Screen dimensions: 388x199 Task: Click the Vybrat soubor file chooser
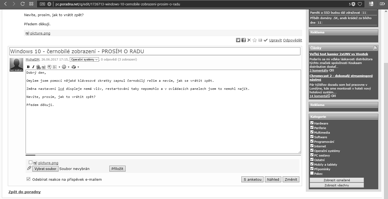pyautogui.click(x=45, y=169)
